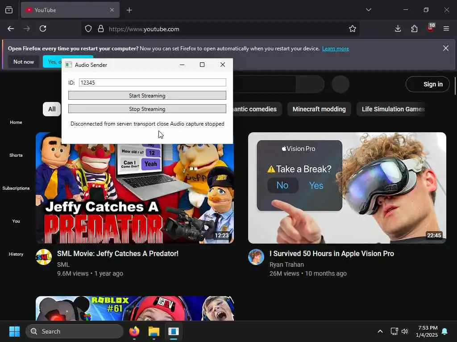Image resolution: width=457 pixels, height=342 pixels.
Task: Close the Audio Sender window
Action: coord(223,65)
